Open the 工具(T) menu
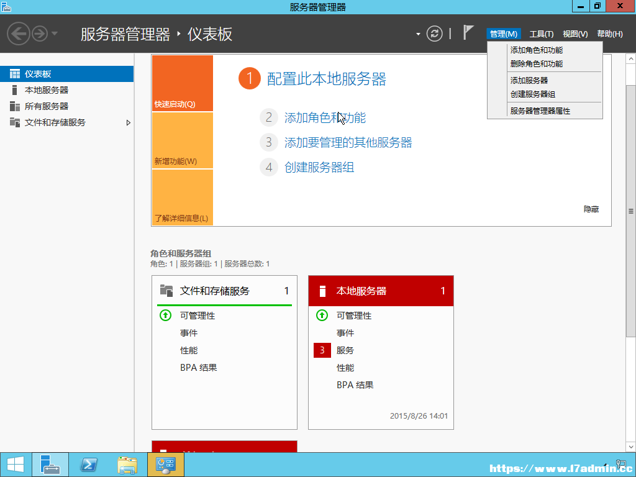Image resolution: width=636 pixels, height=477 pixels. click(542, 34)
